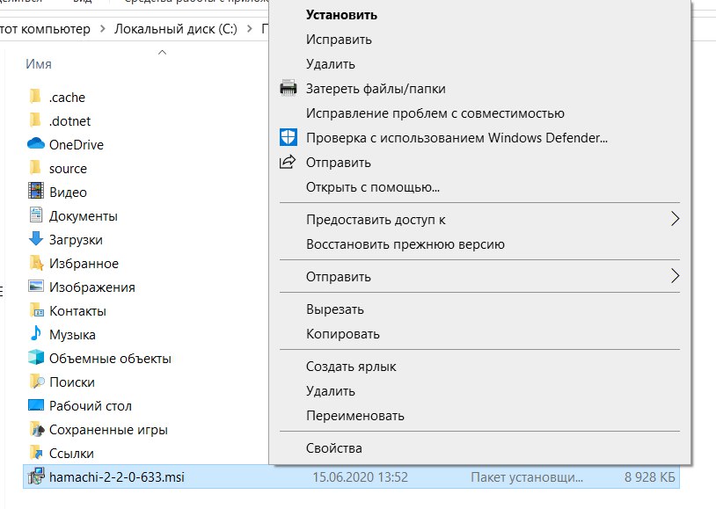Expand the Предоставить доступ к submenu arrow

tap(675, 219)
